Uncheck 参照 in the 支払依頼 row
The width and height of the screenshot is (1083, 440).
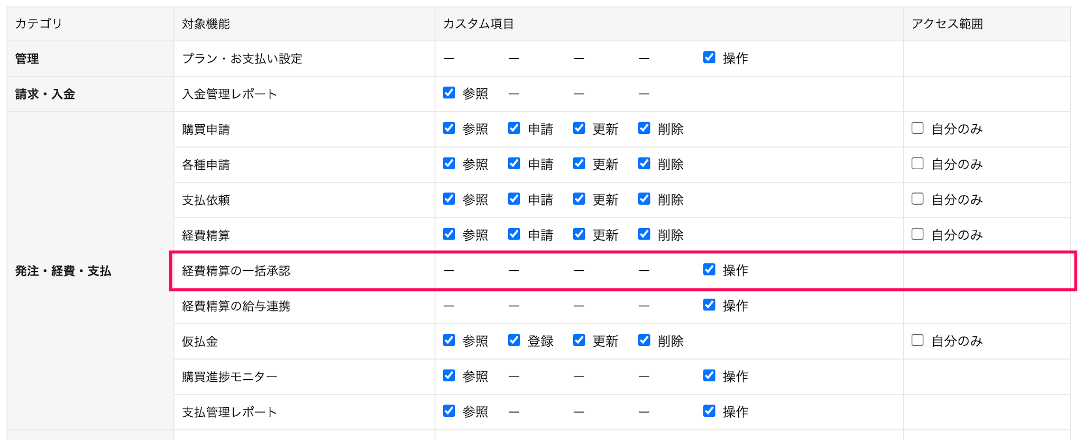[x=449, y=199]
